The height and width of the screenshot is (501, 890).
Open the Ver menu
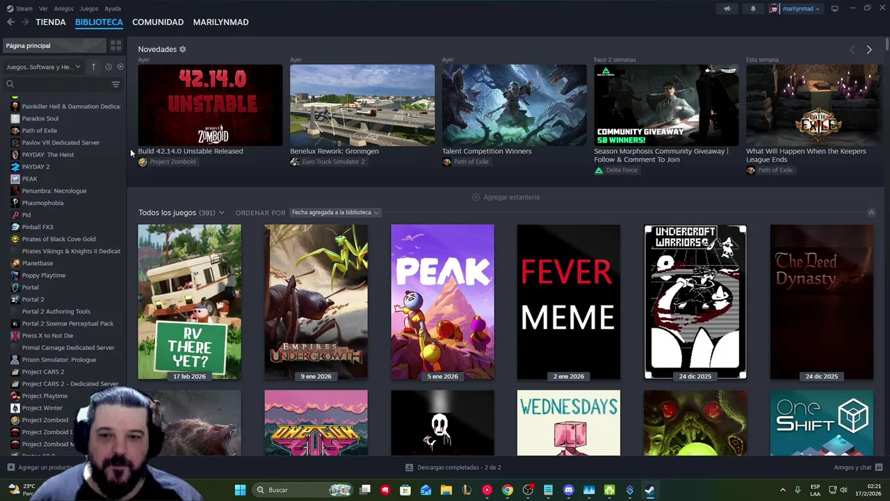click(43, 8)
